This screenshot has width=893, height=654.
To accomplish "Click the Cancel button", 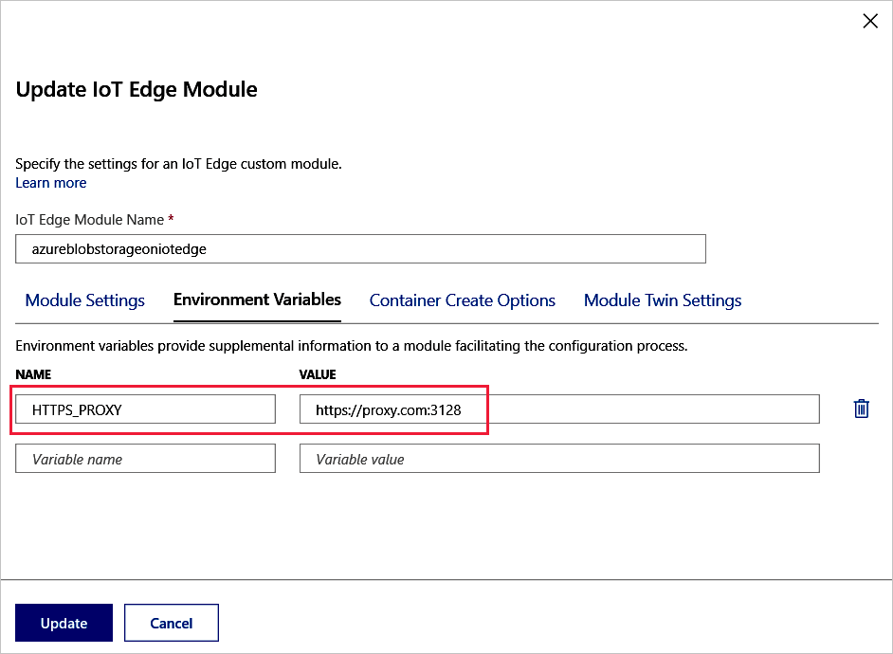I will 171,623.
